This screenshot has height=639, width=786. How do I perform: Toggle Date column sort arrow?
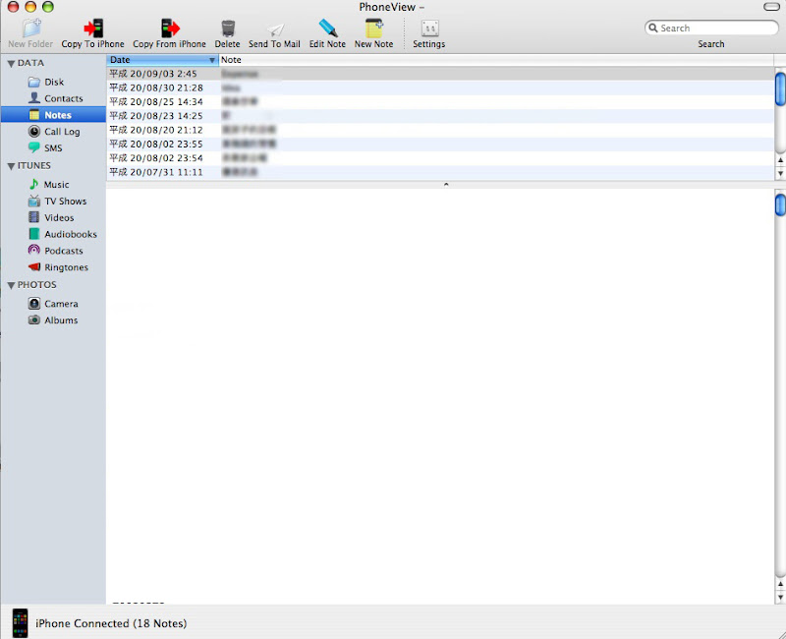click(x=212, y=60)
